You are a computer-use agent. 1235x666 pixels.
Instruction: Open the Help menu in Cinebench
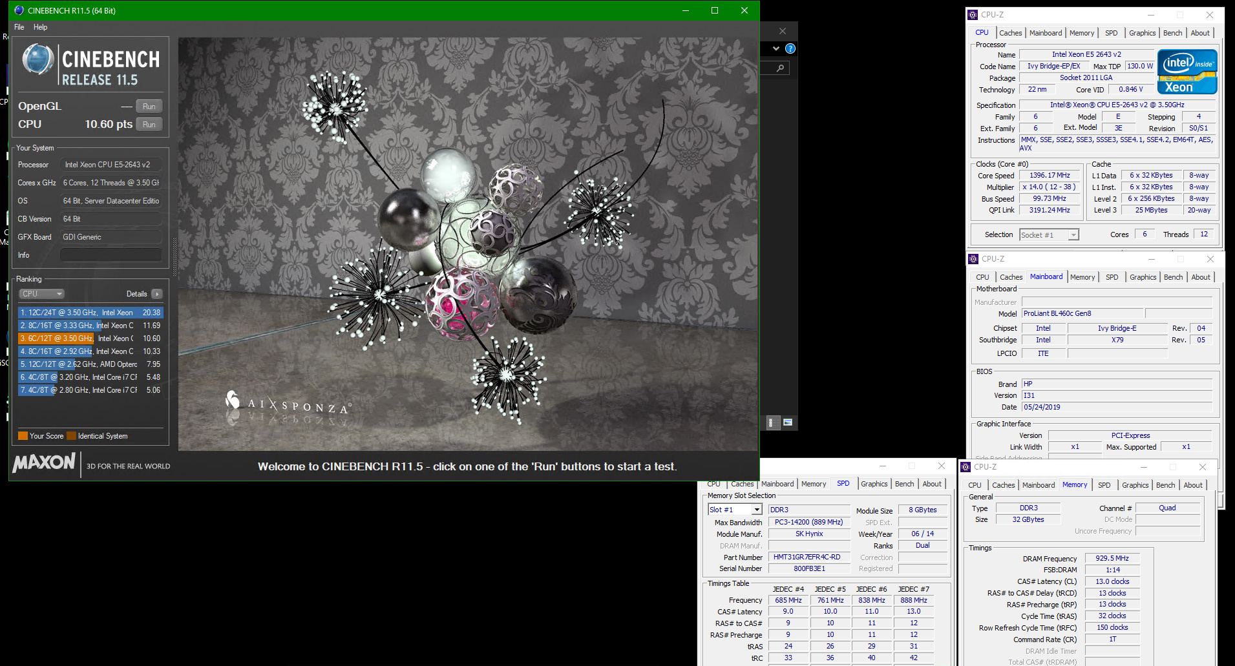[41, 27]
